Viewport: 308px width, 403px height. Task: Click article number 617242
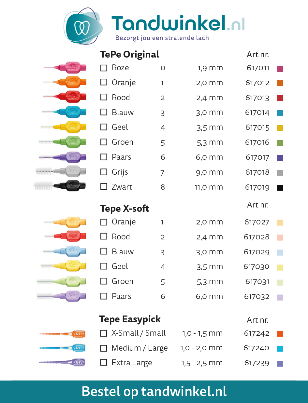click(257, 333)
